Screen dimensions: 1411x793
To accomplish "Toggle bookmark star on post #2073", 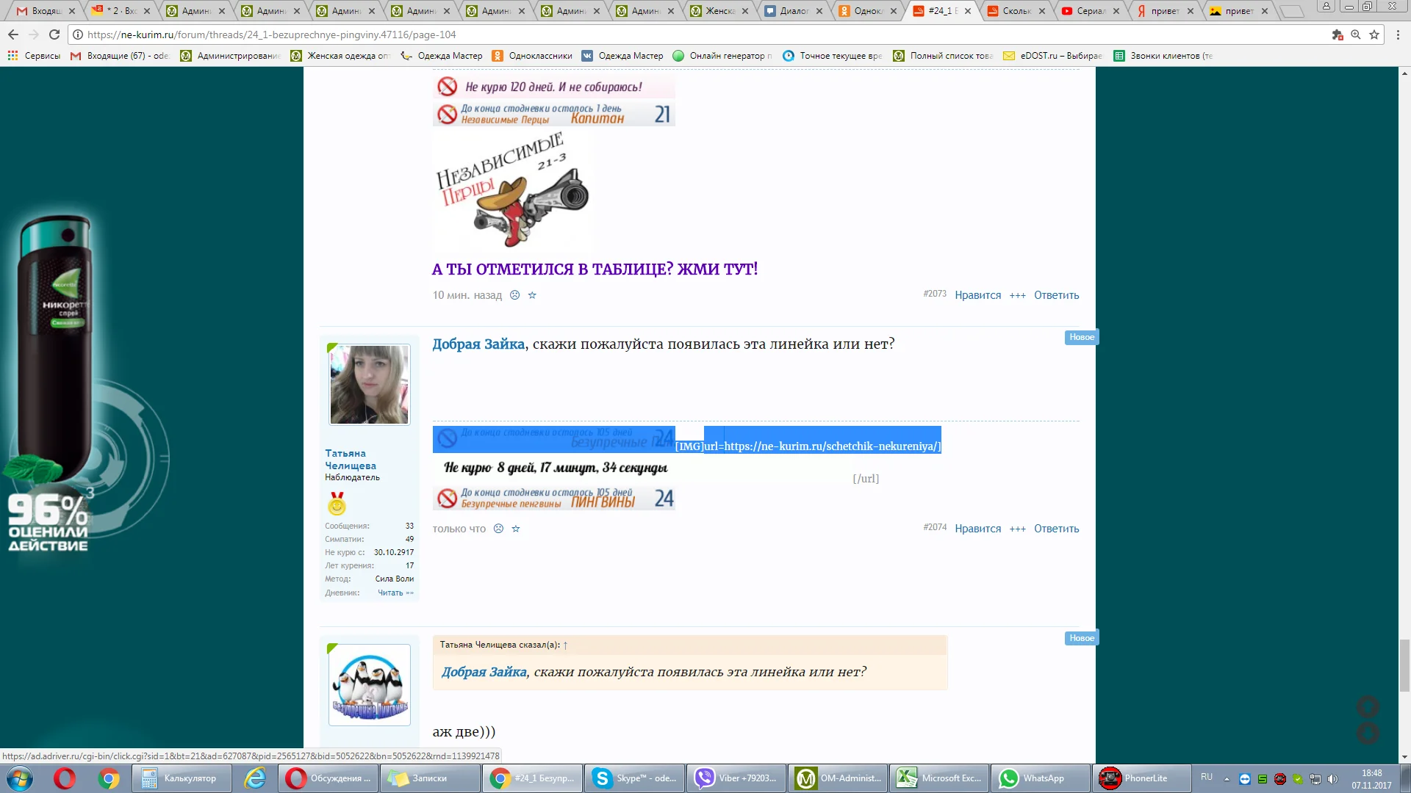I will [533, 295].
